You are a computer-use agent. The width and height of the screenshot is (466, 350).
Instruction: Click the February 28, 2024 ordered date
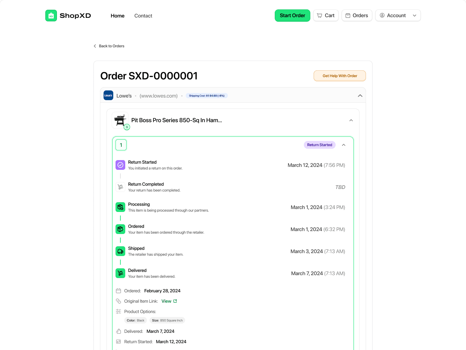(x=162, y=291)
